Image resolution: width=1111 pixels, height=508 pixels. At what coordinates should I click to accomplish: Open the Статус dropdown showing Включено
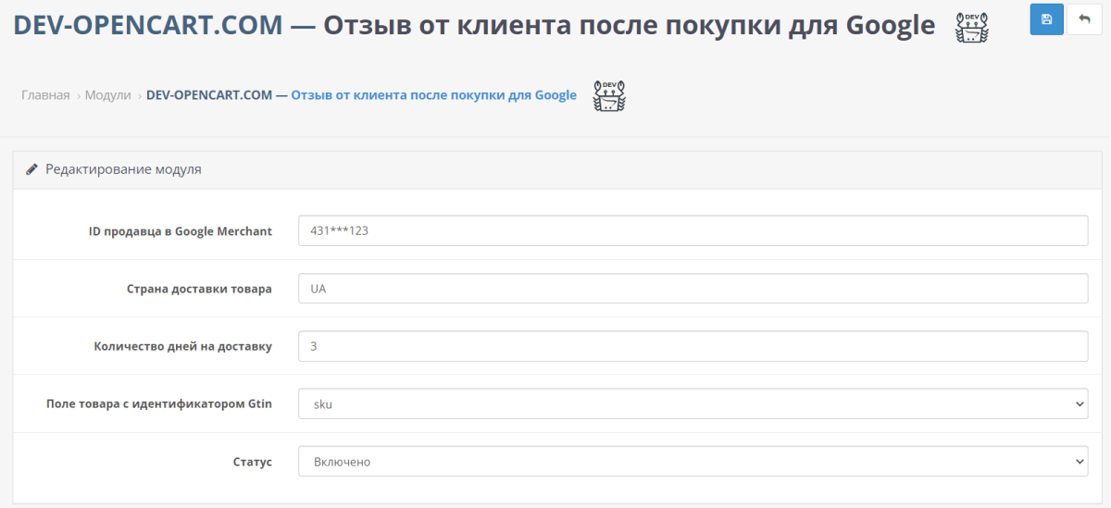(693, 461)
